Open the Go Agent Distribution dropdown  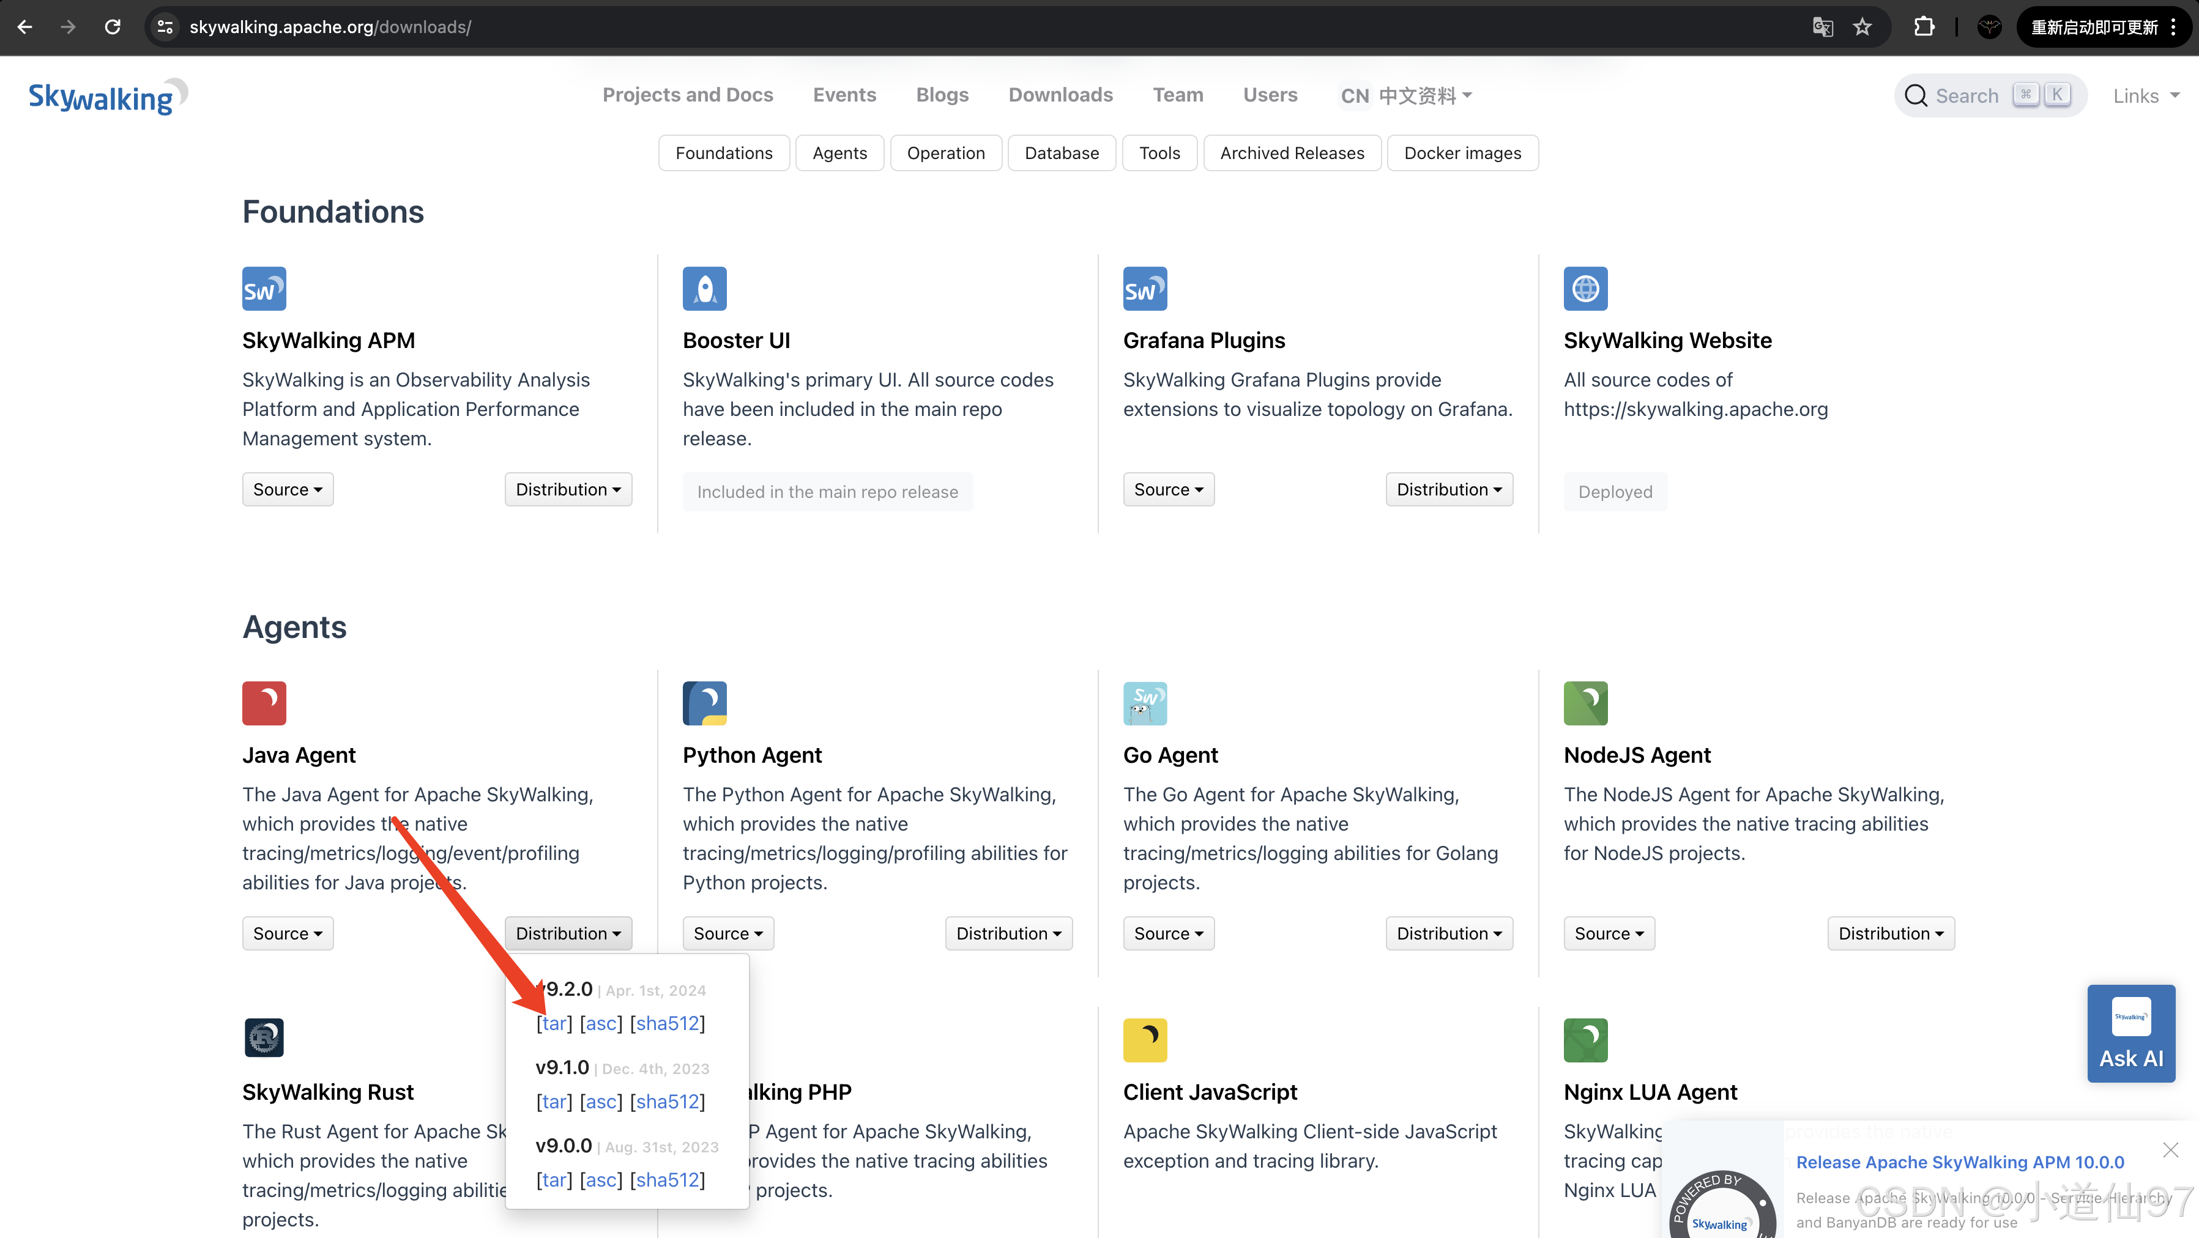pyautogui.click(x=1449, y=933)
